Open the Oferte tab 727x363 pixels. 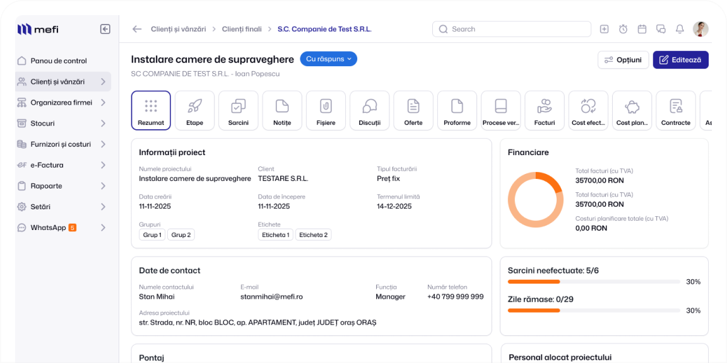click(x=413, y=111)
